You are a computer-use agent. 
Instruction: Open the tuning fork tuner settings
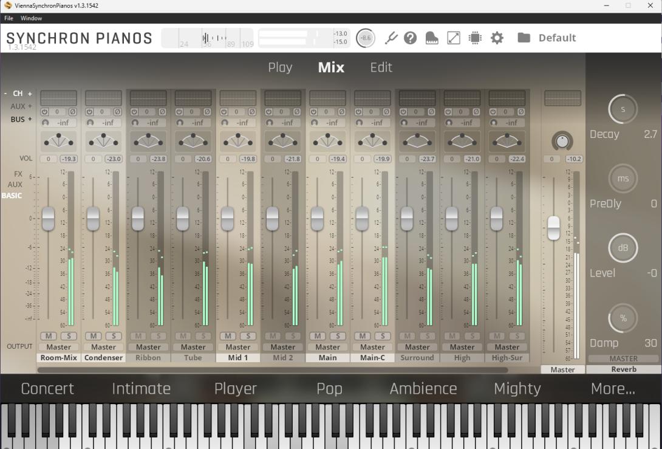coord(391,38)
